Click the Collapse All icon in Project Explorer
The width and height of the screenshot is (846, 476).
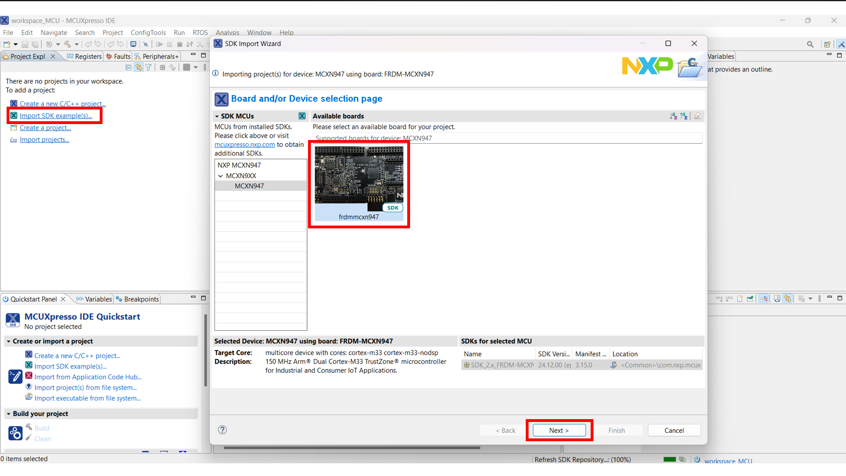point(128,67)
